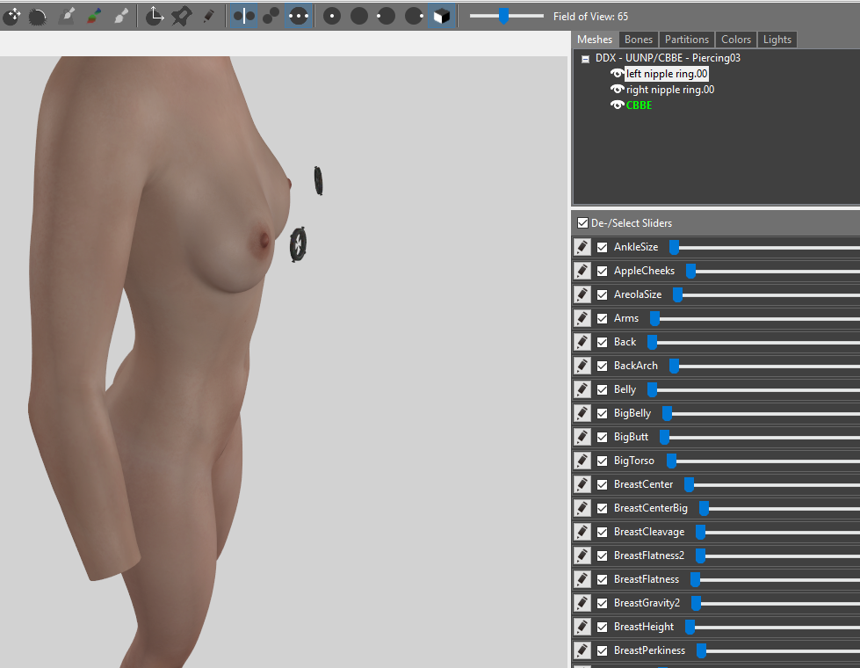Image resolution: width=860 pixels, height=668 pixels.
Task: Uncheck the AnkleSize slider checkbox
Action: point(603,247)
